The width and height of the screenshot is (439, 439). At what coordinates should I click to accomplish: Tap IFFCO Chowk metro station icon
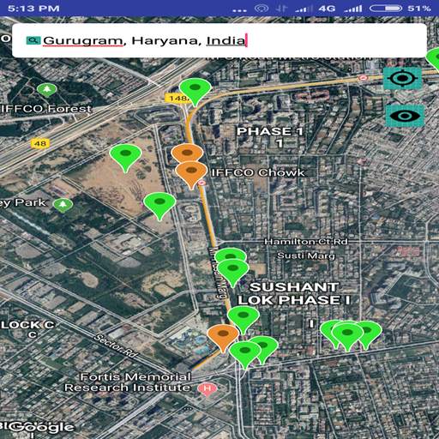tap(202, 183)
